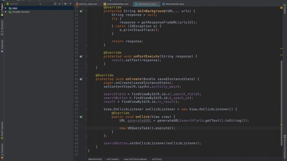Click the onClick() breadcrumb

(x=157, y=159)
